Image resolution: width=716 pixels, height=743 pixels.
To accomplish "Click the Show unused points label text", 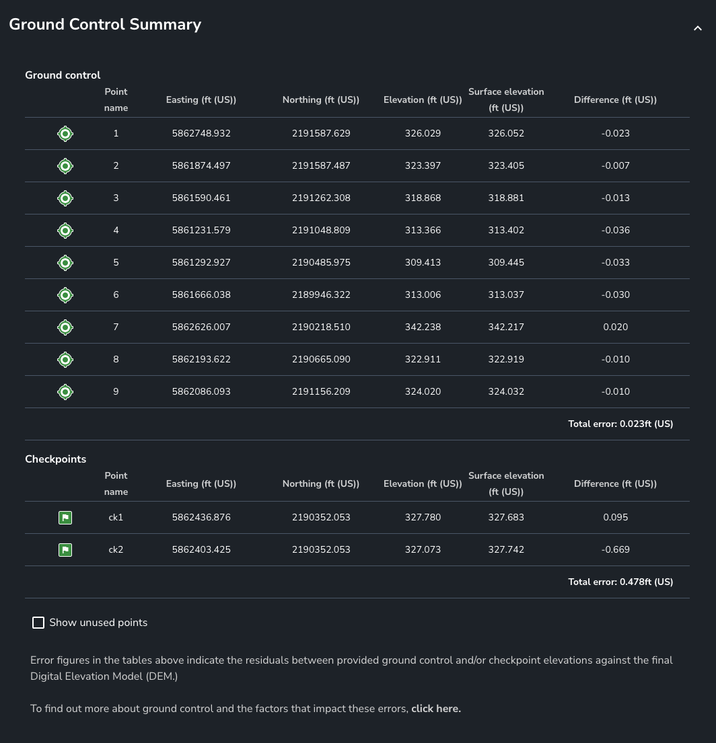I will (x=98, y=623).
